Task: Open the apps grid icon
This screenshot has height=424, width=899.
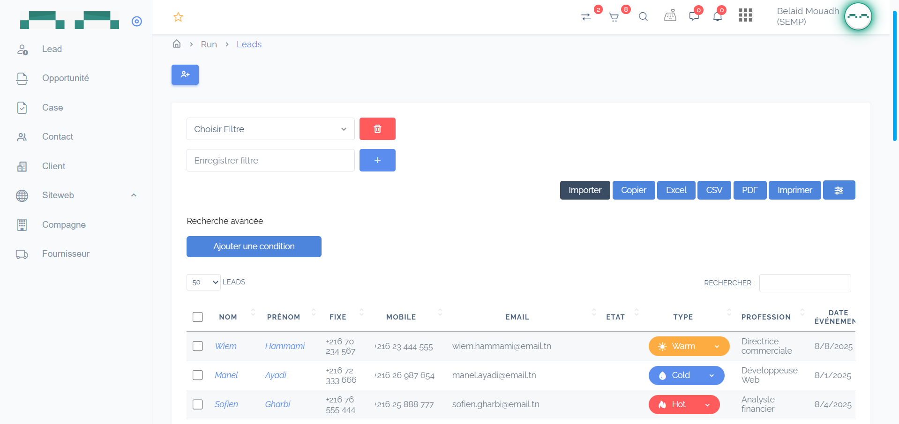Action: click(x=745, y=15)
